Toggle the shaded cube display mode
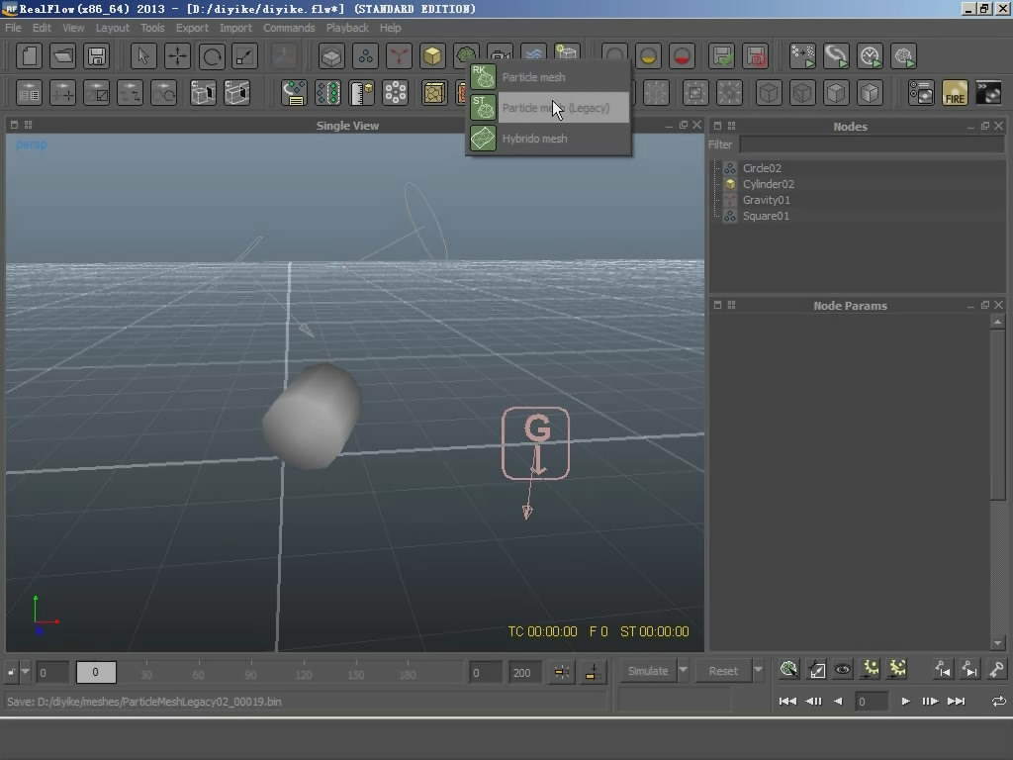This screenshot has height=760, width=1013. [x=870, y=93]
